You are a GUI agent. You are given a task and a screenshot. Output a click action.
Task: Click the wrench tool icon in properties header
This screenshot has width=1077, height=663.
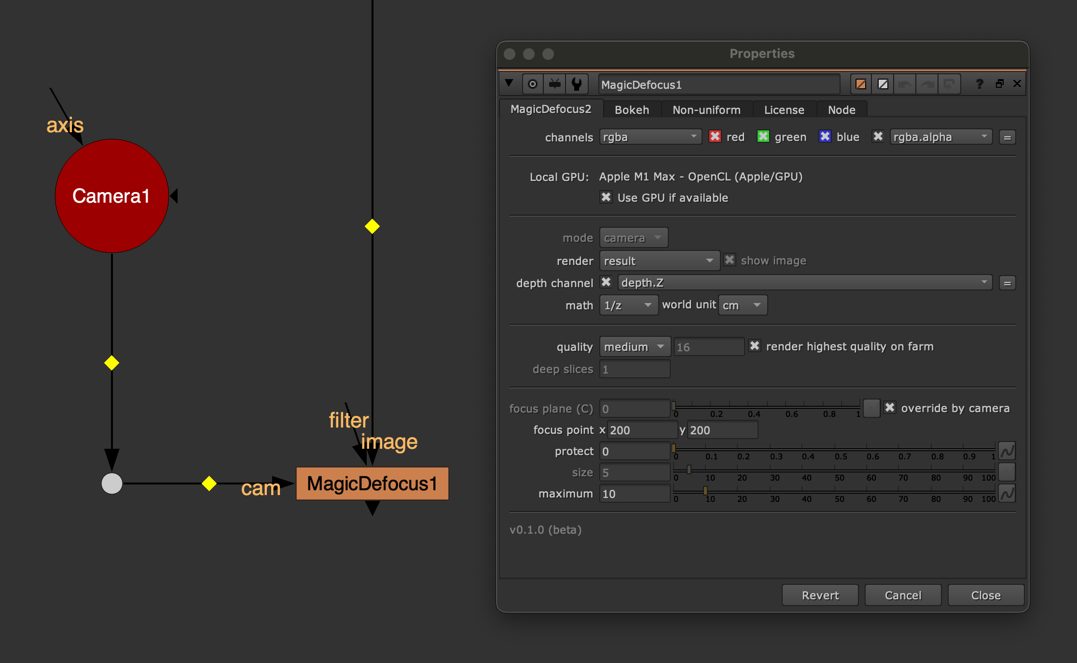(x=577, y=84)
